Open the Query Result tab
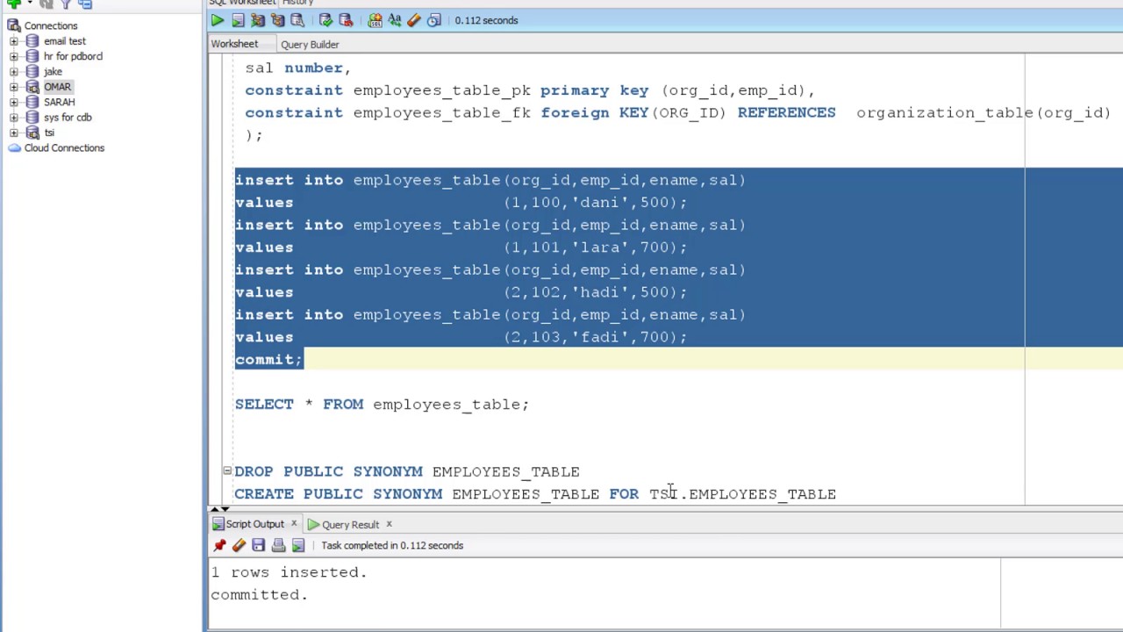This screenshot has height=632, width=1123. click(x=350, y=525)
